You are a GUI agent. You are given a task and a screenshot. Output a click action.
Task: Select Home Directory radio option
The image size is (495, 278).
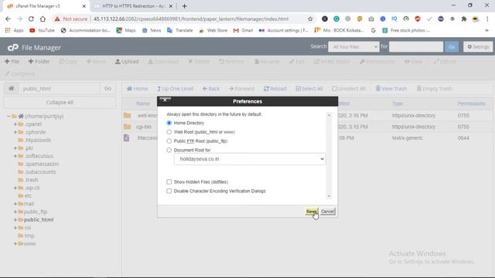tap(169, 123)
